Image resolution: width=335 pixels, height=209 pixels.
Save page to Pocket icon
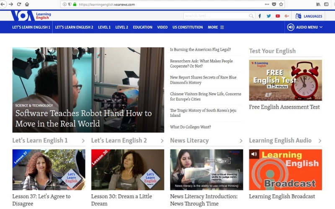click(x=274, y=4)
